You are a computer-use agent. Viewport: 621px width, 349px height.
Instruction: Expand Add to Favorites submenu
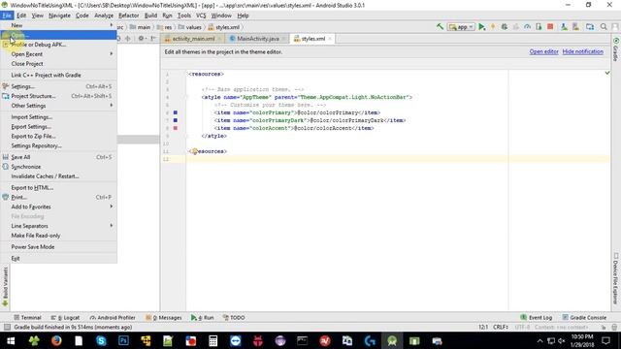tap(58, 206)
